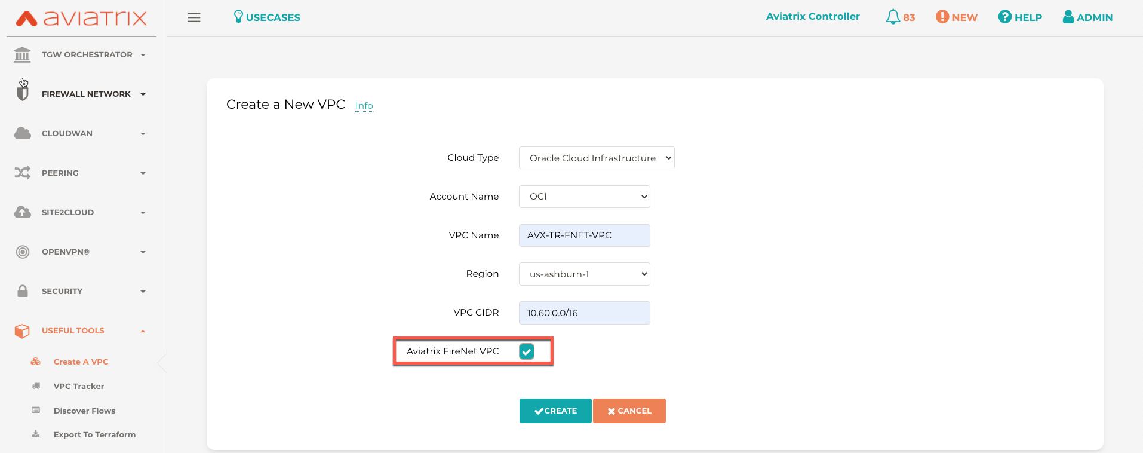Focus the VPC Name input field
1143x453 pixels.
(585, 235)
